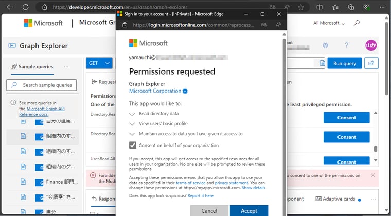Open the Graph Explorer help question mark
Viewport: 391px width, 216px height.
tap(346, 45)
